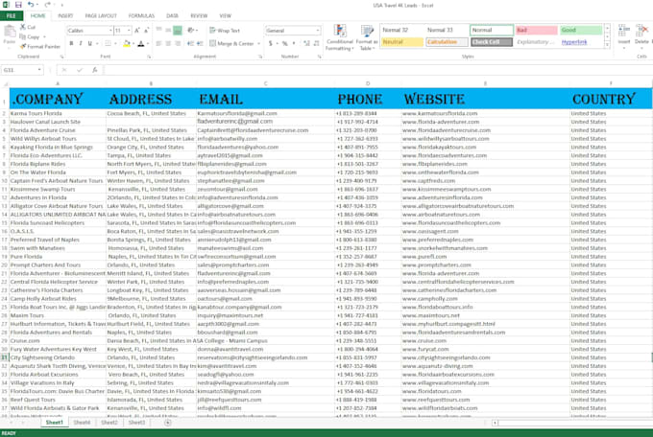Switch to the INSERT ribbon tab
Screen dimensions: 653x437
coord(65,15)
